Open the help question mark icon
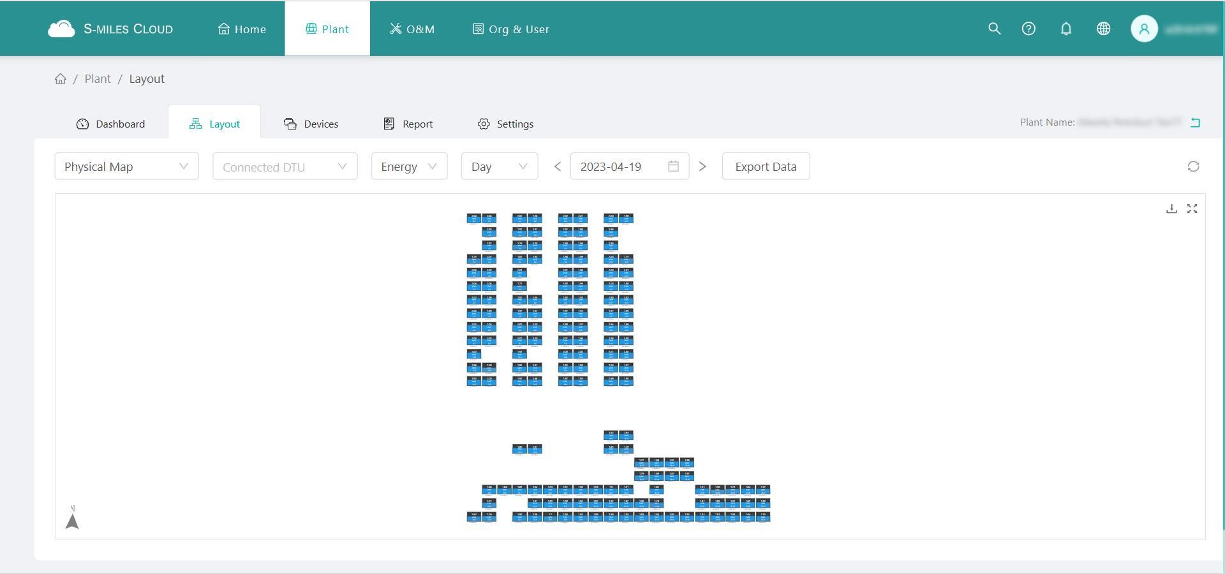Viewport: 1225px width, 574px height. click(x=1028, y=29)
